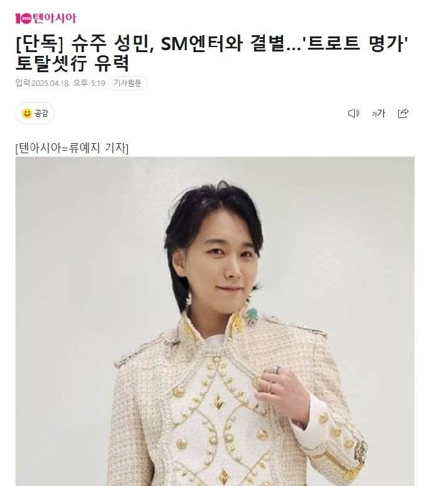Play article audio with the speaker icon

[x=353, y=114]
